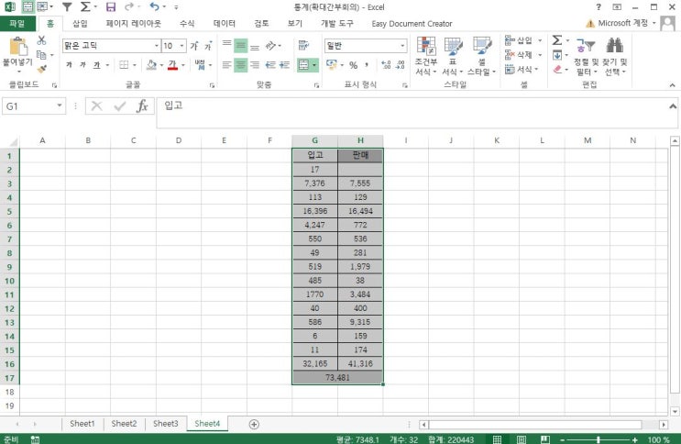This screenshot has width=681, height=444.
Task: Click the 서식 button in cells group
Action: pos(522,69)
